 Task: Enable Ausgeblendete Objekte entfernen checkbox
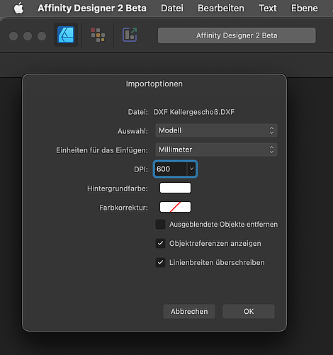(160, 224)
